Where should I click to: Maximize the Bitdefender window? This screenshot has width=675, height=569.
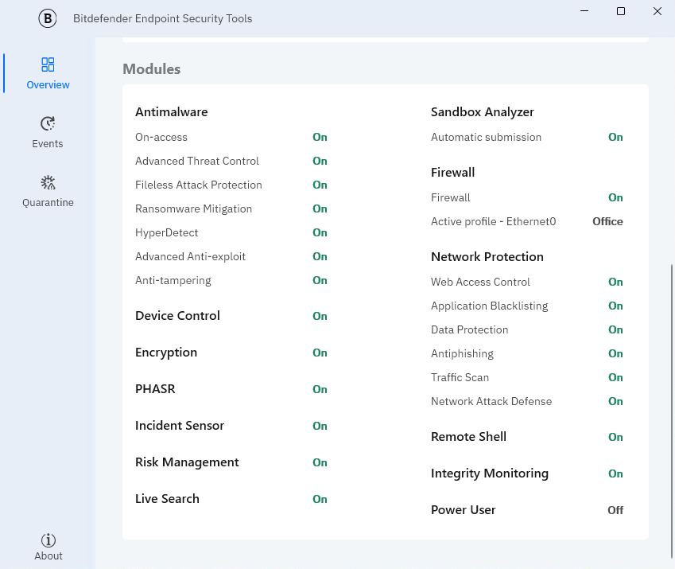click(x=621, y=11)
